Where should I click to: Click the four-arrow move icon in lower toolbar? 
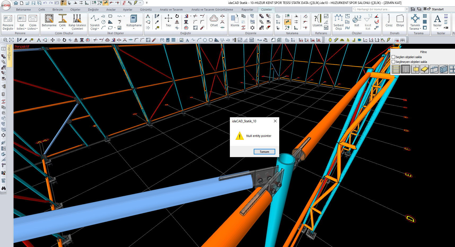[52, 40]
